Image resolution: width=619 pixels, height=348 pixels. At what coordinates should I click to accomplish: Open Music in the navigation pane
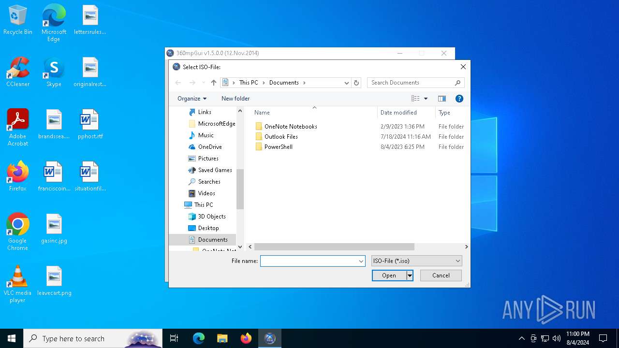[206, 135]
